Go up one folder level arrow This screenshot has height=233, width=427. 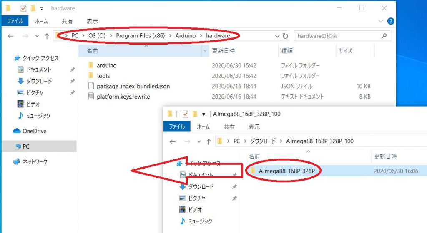(47, 36)
